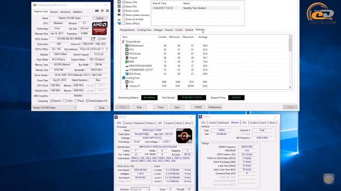Open the Temperatures tab in stability test
341x191 pixels.
pyautogui.click(x=127, y=30)
